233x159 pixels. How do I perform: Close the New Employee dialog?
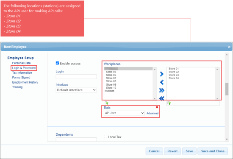click(229, 47)
